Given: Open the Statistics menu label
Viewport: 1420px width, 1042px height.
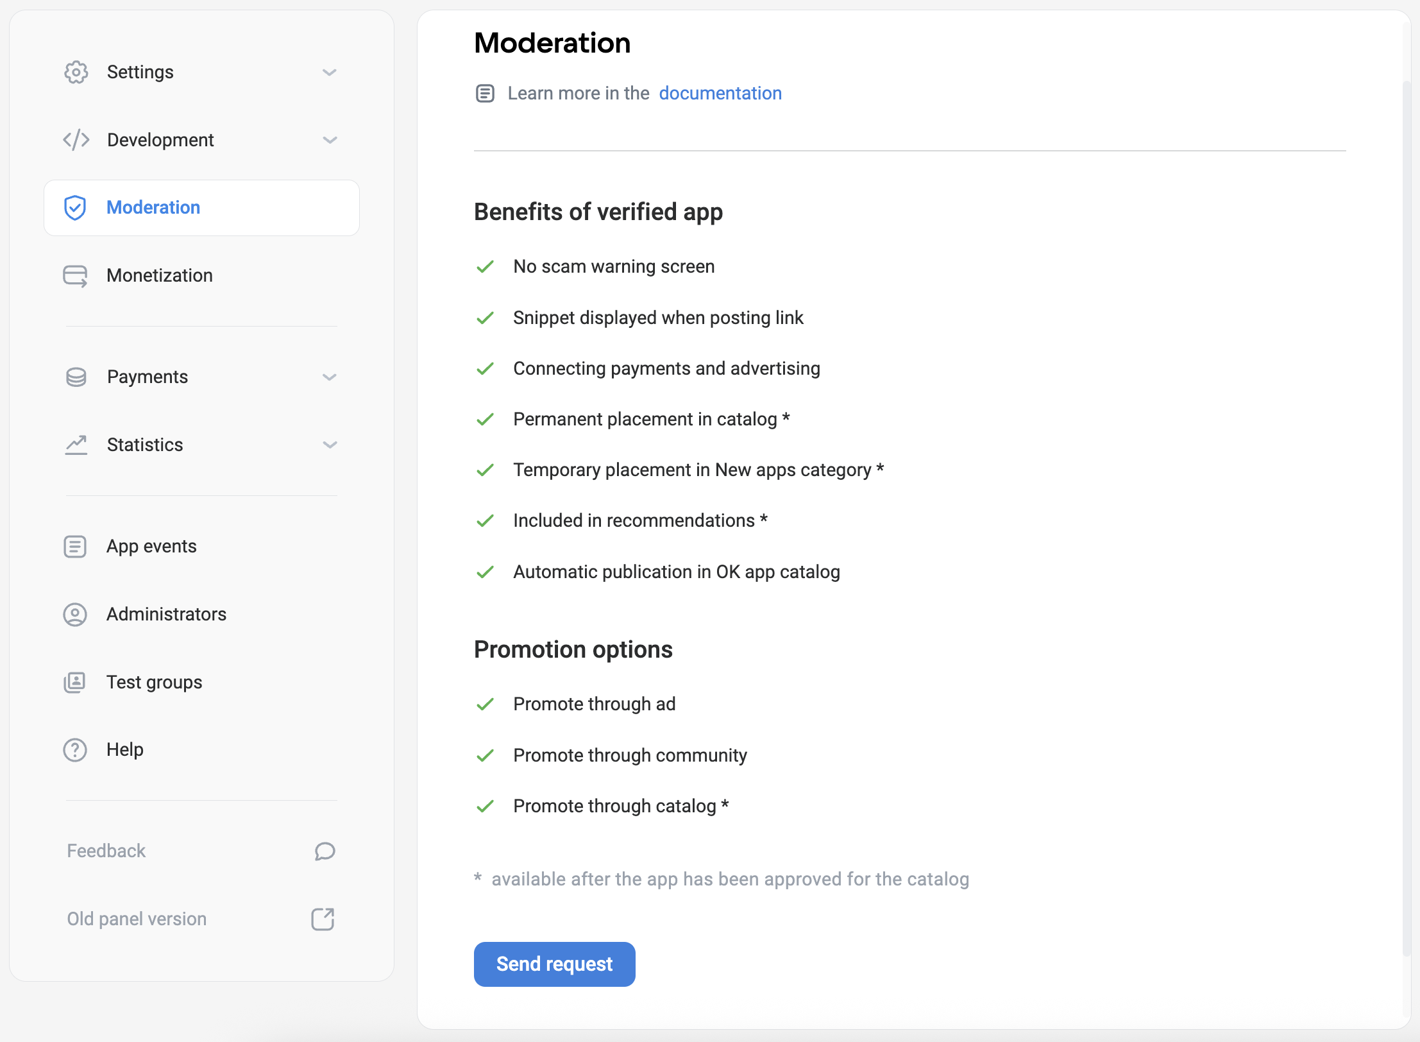Looking at the screenshot, I should pyautogui.click(x=145, y=445).
